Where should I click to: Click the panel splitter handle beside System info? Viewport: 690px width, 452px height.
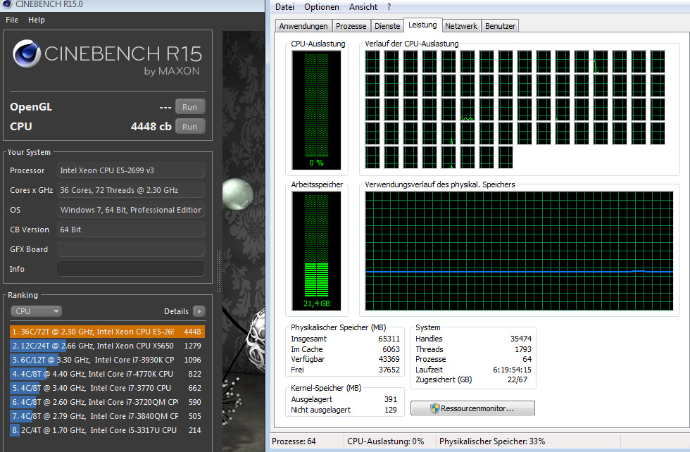pyautogui.click(x=218, y=270)
